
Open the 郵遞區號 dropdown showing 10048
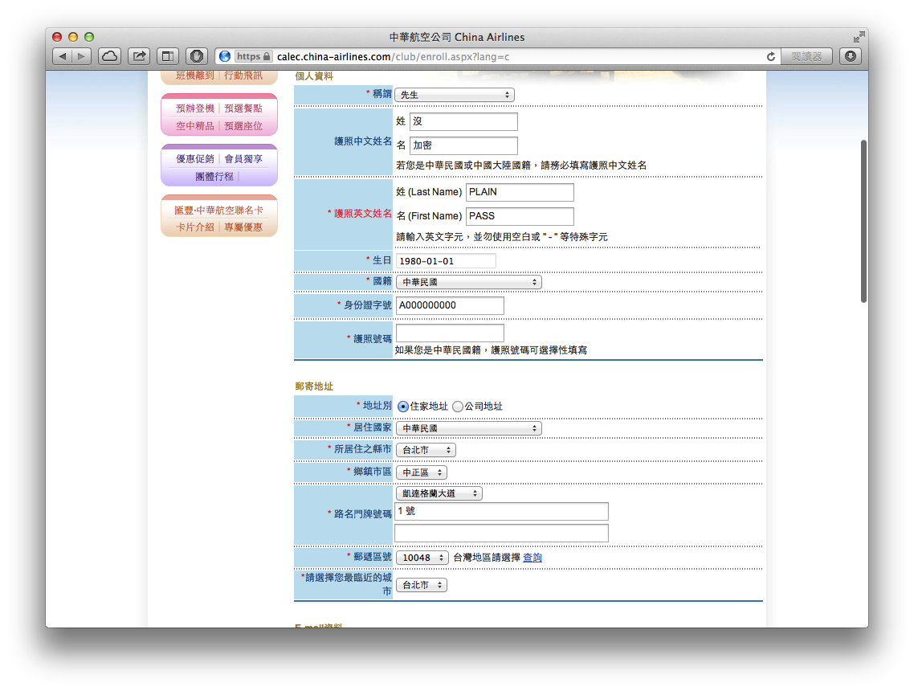point(422,558)
